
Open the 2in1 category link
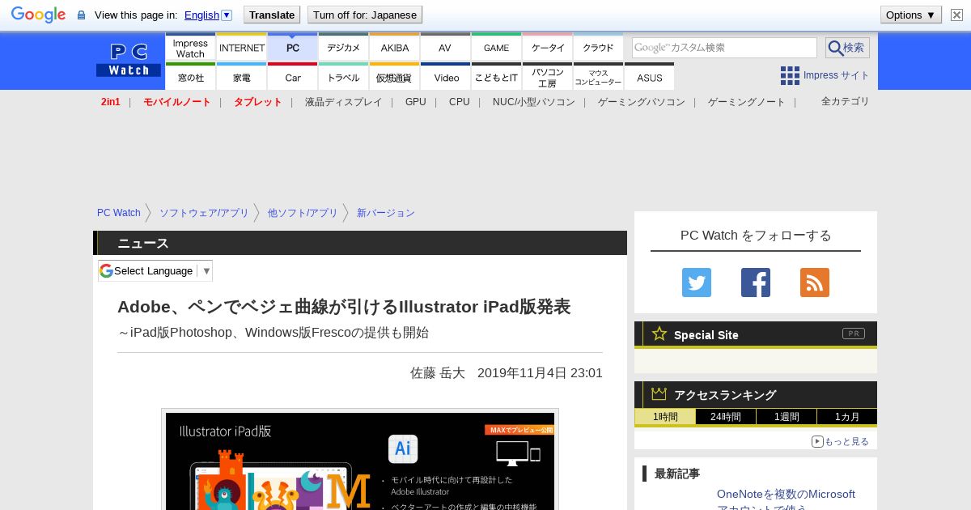[111, 102]
